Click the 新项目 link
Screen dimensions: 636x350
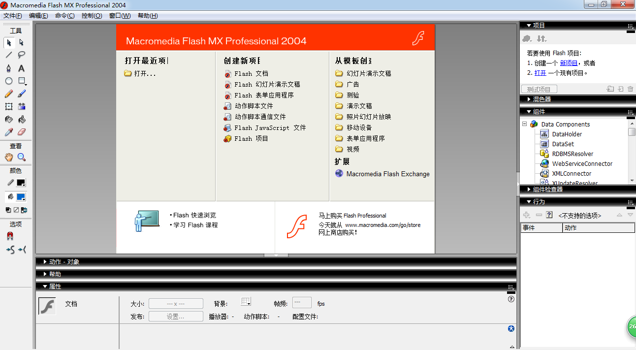tap(569, 63)
